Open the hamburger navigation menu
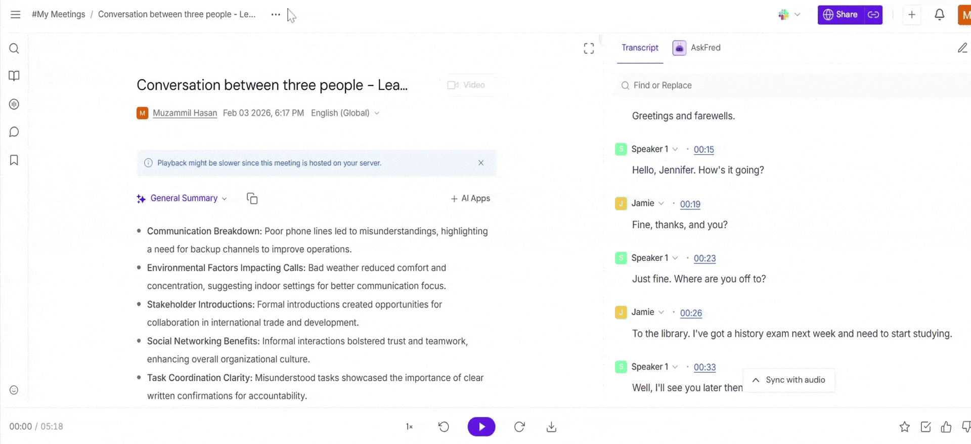 tap(16, 15)
